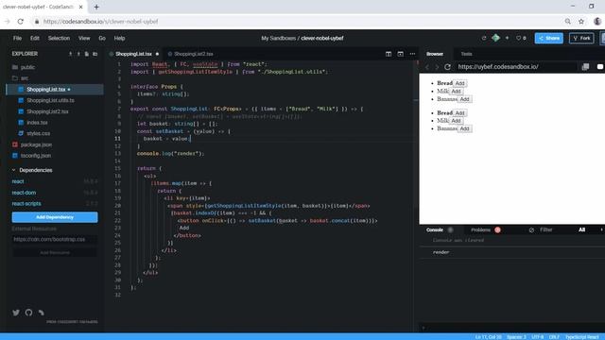Image resolution: width=605 pixels, height=340 pixels.
Task: Click the preview back arrow
Action: click(427, 67)
